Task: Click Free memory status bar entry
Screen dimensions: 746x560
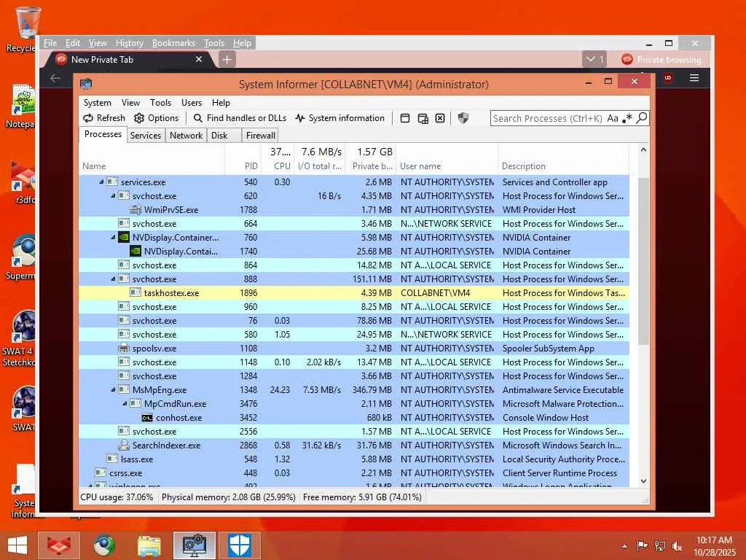Action: [x=362, y=497]
